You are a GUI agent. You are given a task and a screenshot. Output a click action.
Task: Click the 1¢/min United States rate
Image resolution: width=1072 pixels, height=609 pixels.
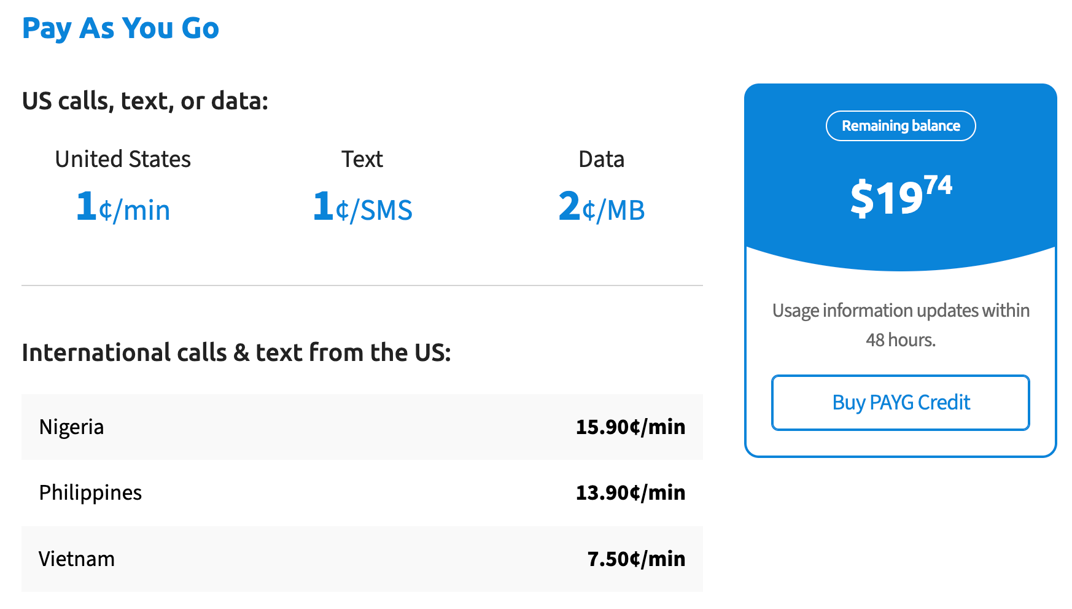[123, 207]
